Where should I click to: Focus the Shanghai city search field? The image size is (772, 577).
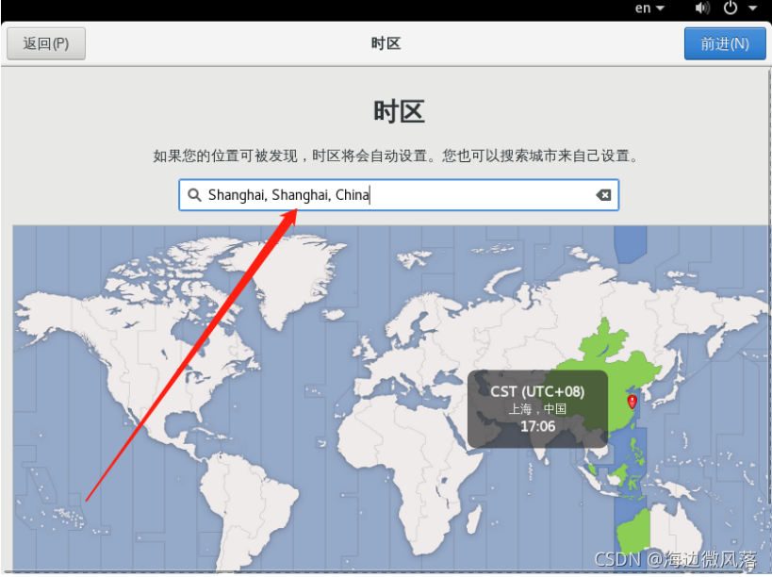tap(399, 195)
